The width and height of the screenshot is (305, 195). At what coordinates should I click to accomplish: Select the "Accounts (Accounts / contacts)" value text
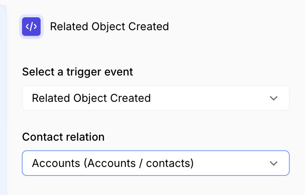click(x=112, y=163)
